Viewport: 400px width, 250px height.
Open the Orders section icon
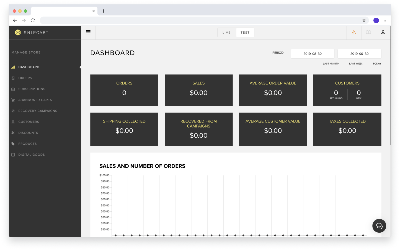pos(13,78)
